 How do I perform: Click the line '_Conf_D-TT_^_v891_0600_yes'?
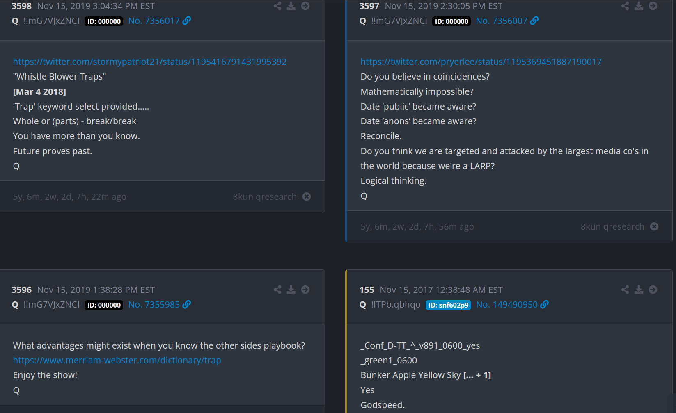[x=420, y=345]
